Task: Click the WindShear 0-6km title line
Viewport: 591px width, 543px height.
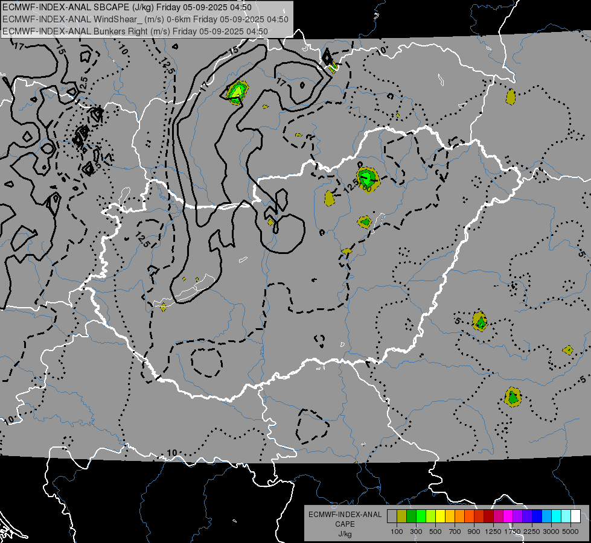Action: coord(145,19)
